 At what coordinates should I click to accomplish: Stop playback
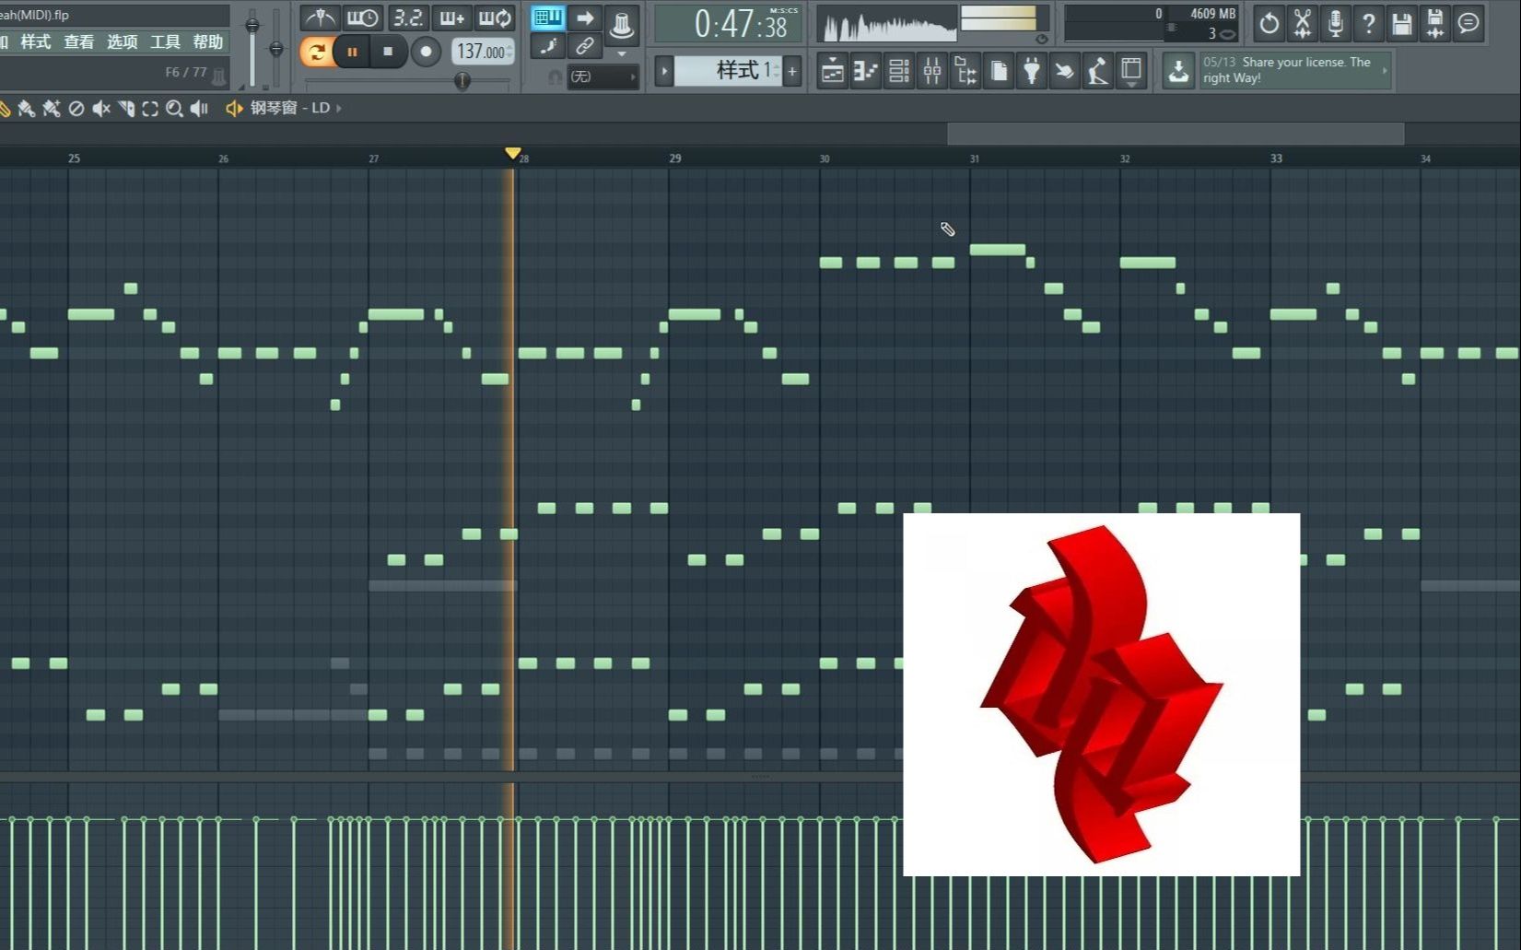(388, 52)
